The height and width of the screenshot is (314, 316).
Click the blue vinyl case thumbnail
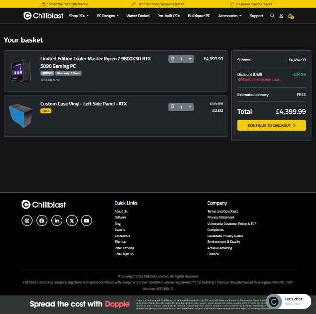pos(21,116)
